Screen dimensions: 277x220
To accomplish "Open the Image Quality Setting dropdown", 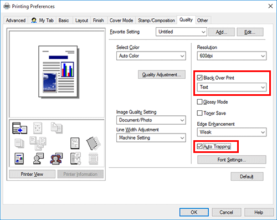I will [151, 120].
